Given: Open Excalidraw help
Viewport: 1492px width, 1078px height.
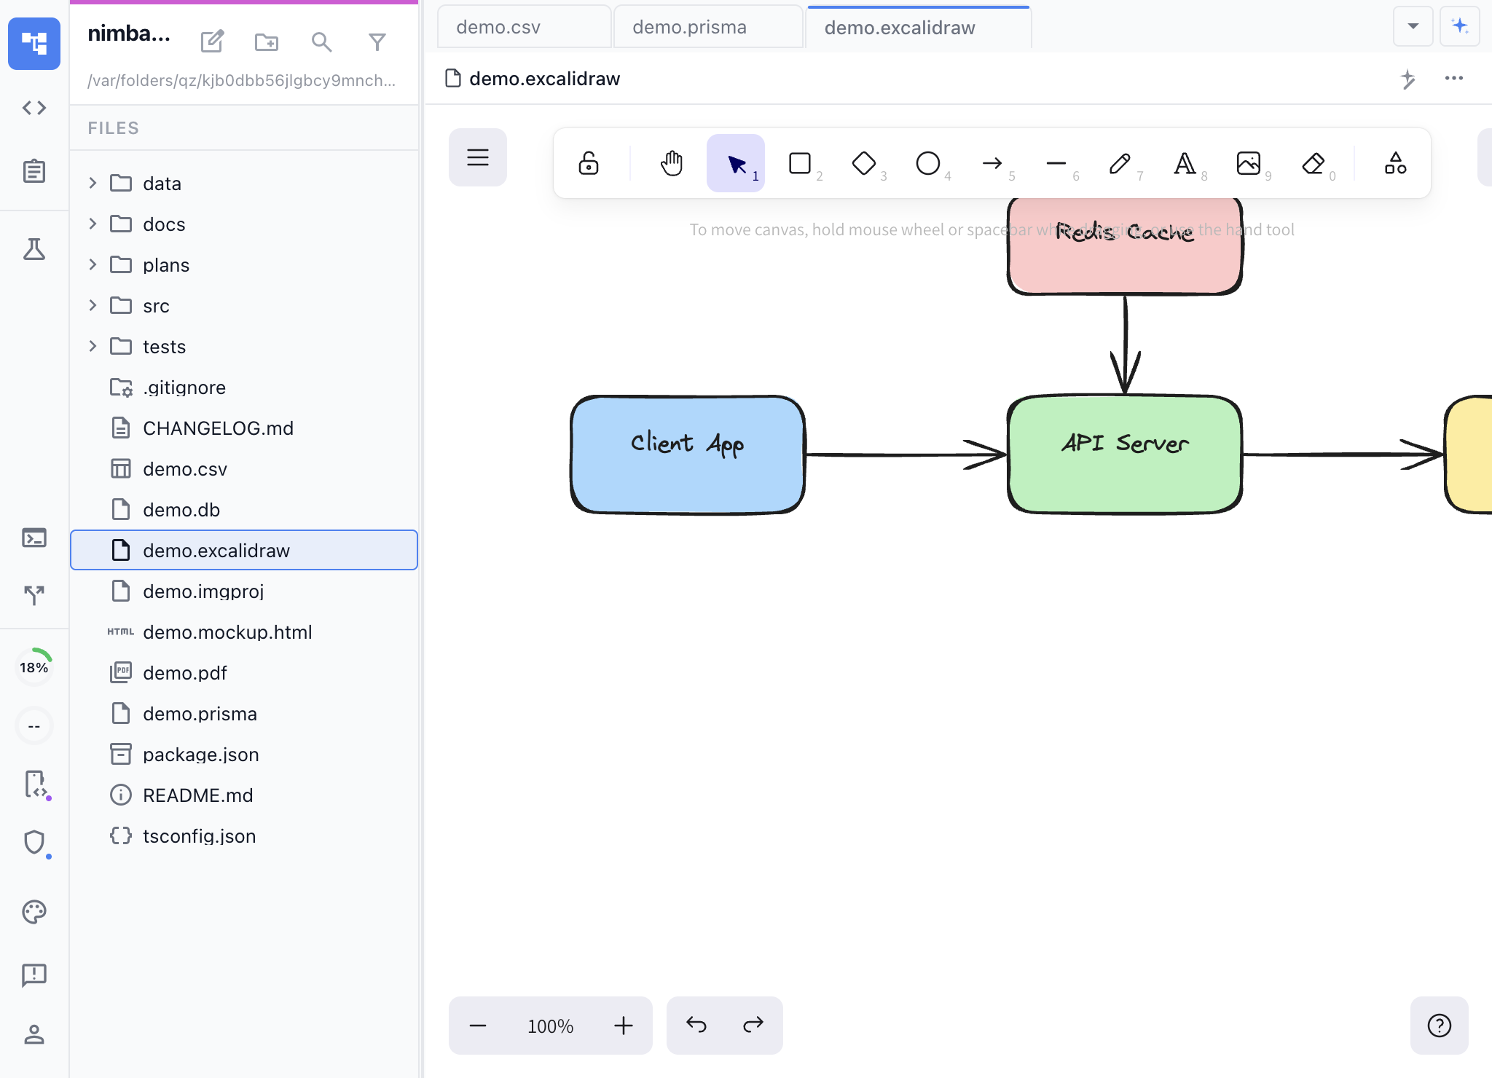Looking at the screenshot, I should [1438, 1026].
